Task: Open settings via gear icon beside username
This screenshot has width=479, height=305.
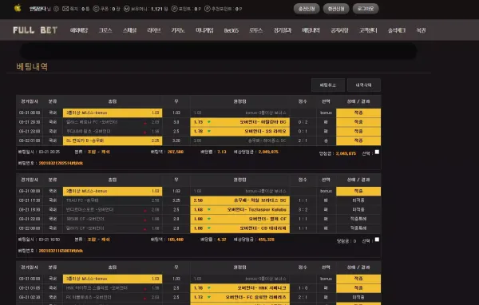Action: (x=56, y=9)
